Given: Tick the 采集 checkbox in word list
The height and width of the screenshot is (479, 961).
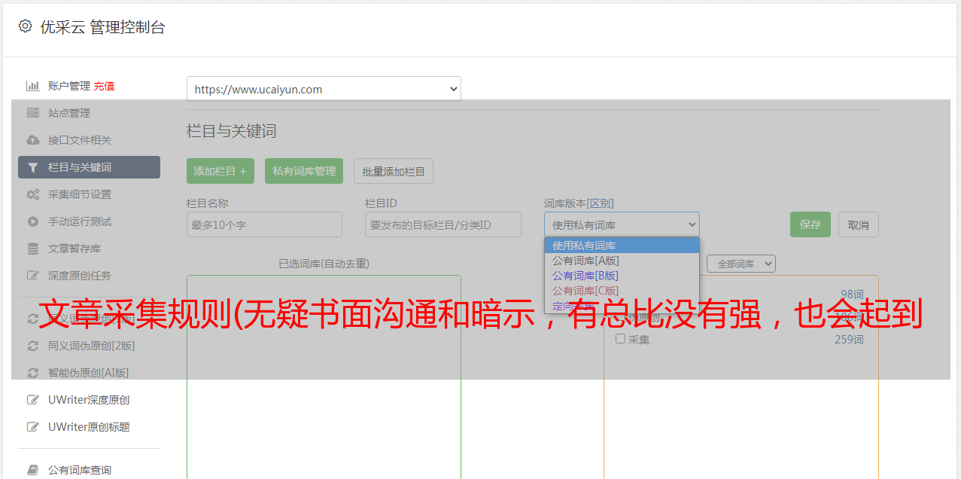Looking at the screenshot, I should pos(621,339).
